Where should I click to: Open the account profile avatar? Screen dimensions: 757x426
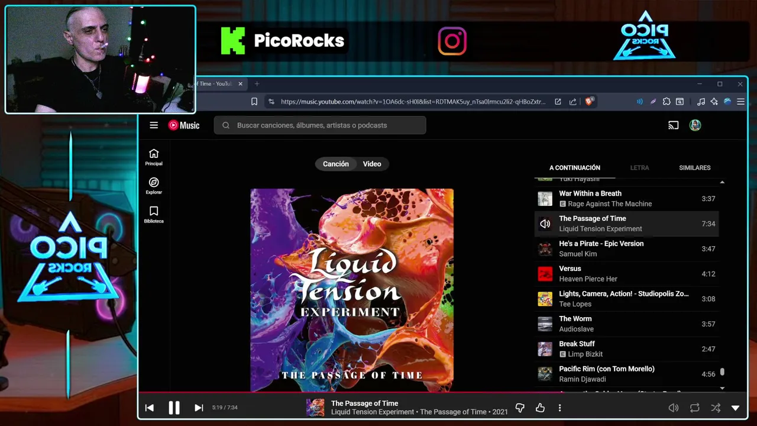[x=695, y=125]
